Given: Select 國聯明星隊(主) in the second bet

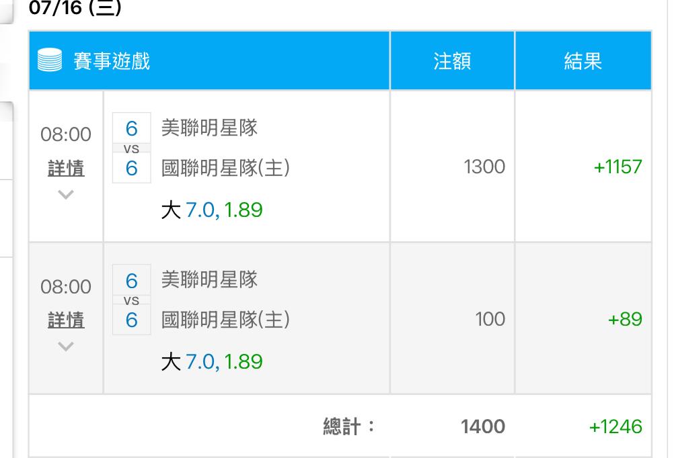Looking at the screenshot, I should (x=225, y=320).
